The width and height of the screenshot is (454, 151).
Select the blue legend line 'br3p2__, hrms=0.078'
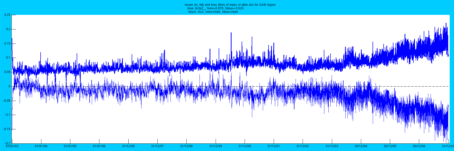pyautogui.click(x=215, y=8)
